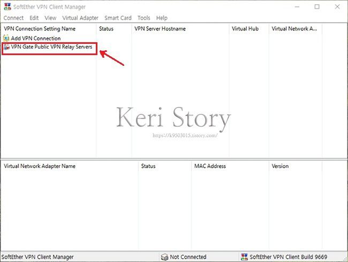Click the MAC Address column header

tap(230, 166)
